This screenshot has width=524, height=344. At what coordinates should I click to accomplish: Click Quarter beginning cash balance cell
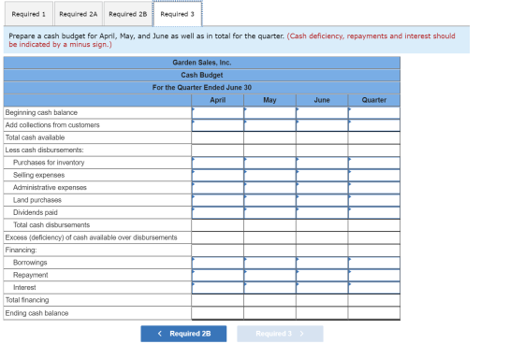(x=374, y=113)
